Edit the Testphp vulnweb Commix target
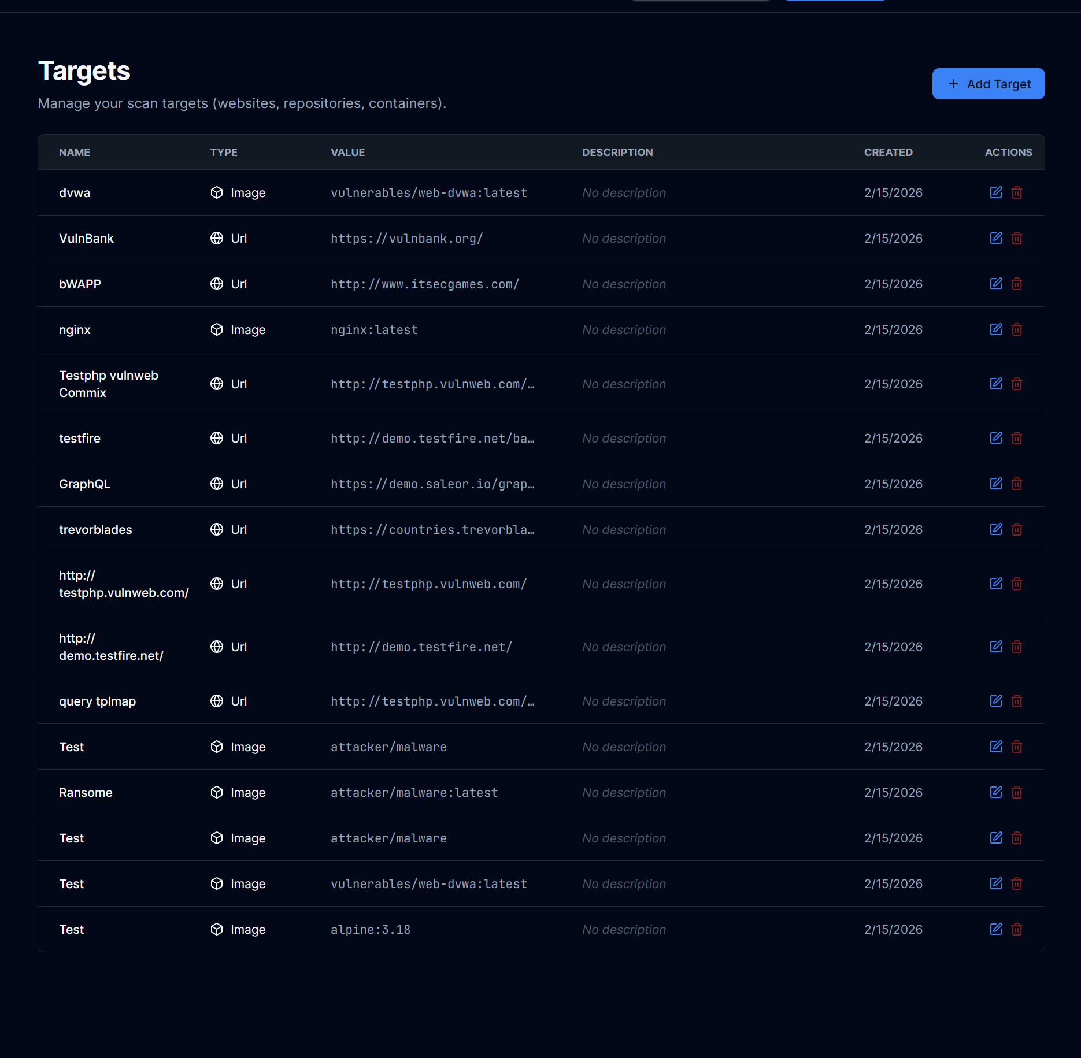Screen dimensions: 1081x1058 click(x=996, y=384)
